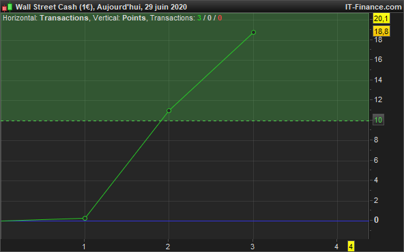Select the data point at transaction 1
Image resolution: width=404 pixels, height=252 pixels.
tap(85, 219)
